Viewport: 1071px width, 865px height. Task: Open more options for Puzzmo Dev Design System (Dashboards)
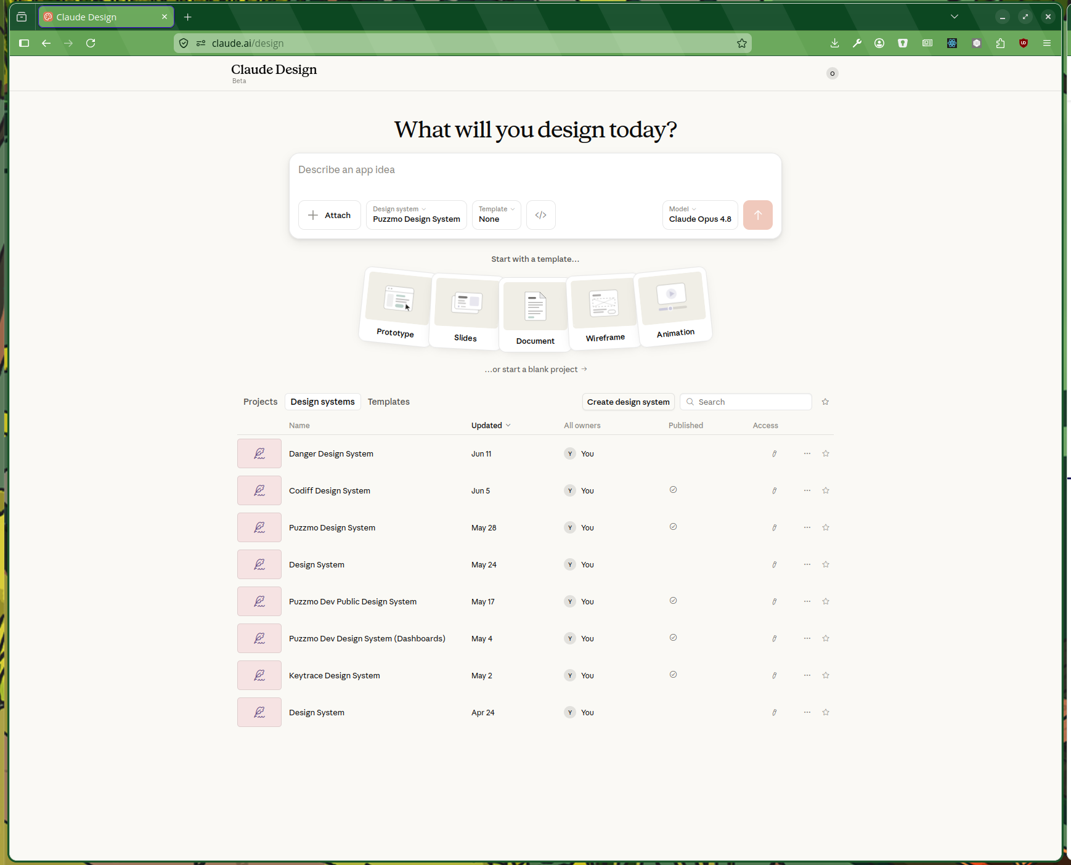click(x=807, y=638)
